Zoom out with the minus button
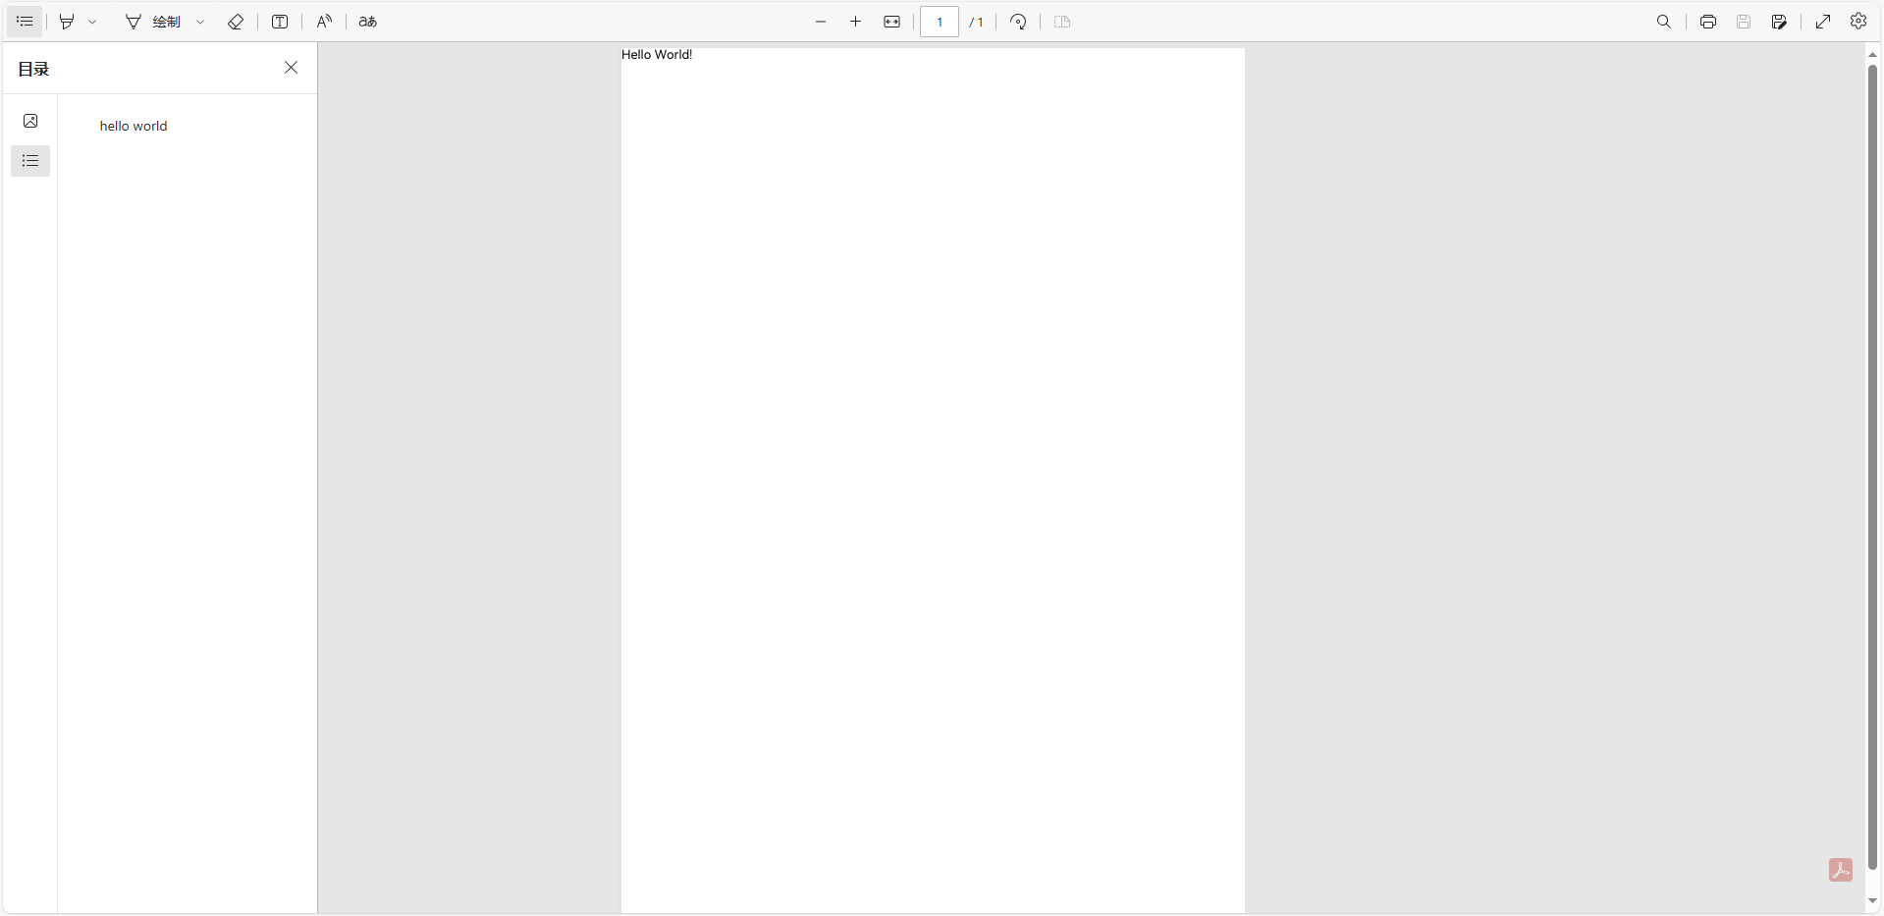 (821, 22)
